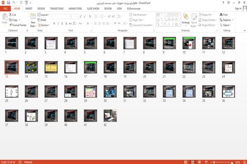Start Slide Show from status bar icon

click(206, 162)
